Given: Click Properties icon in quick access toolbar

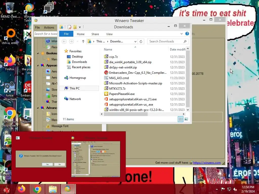Looking at the screenshot, I should (70, 27).
